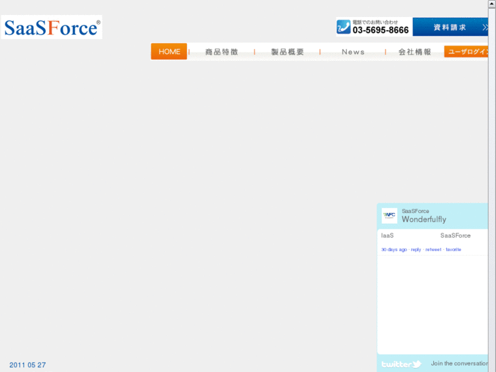496x372 pixels.
Task: Open the 会社情報 menu item
Action: coord(414,52)
